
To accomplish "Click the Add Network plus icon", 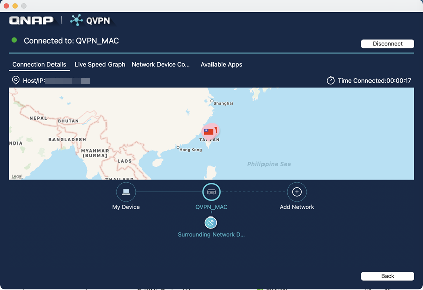I will [297, 192].
